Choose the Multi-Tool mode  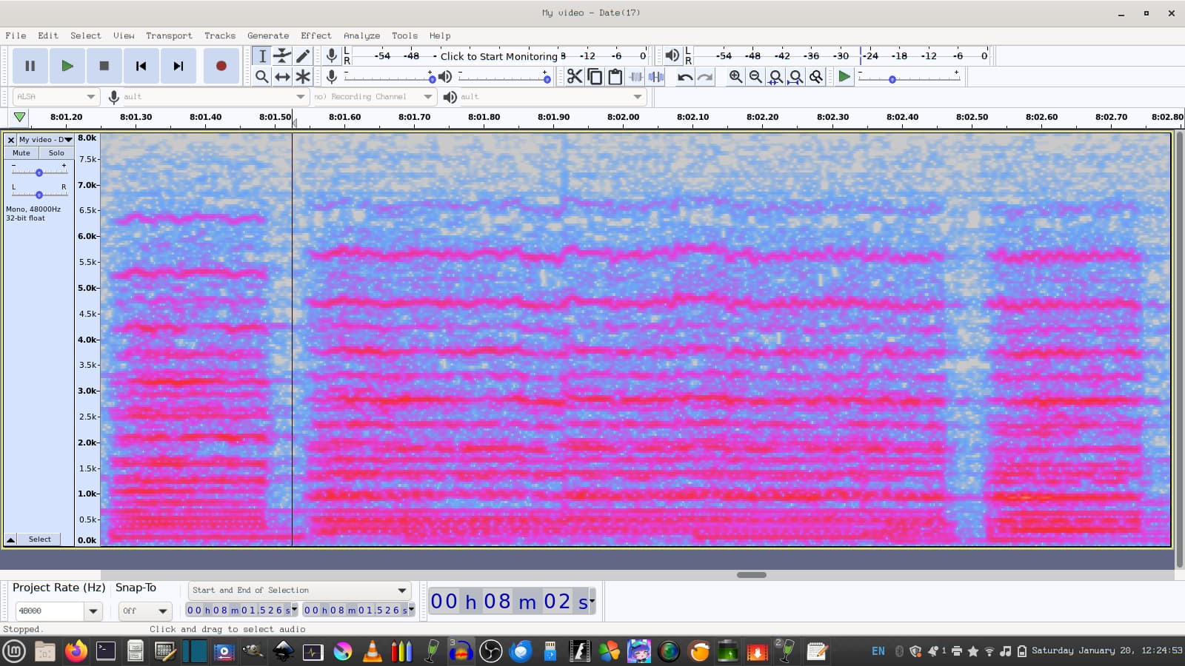click(303, 77)
